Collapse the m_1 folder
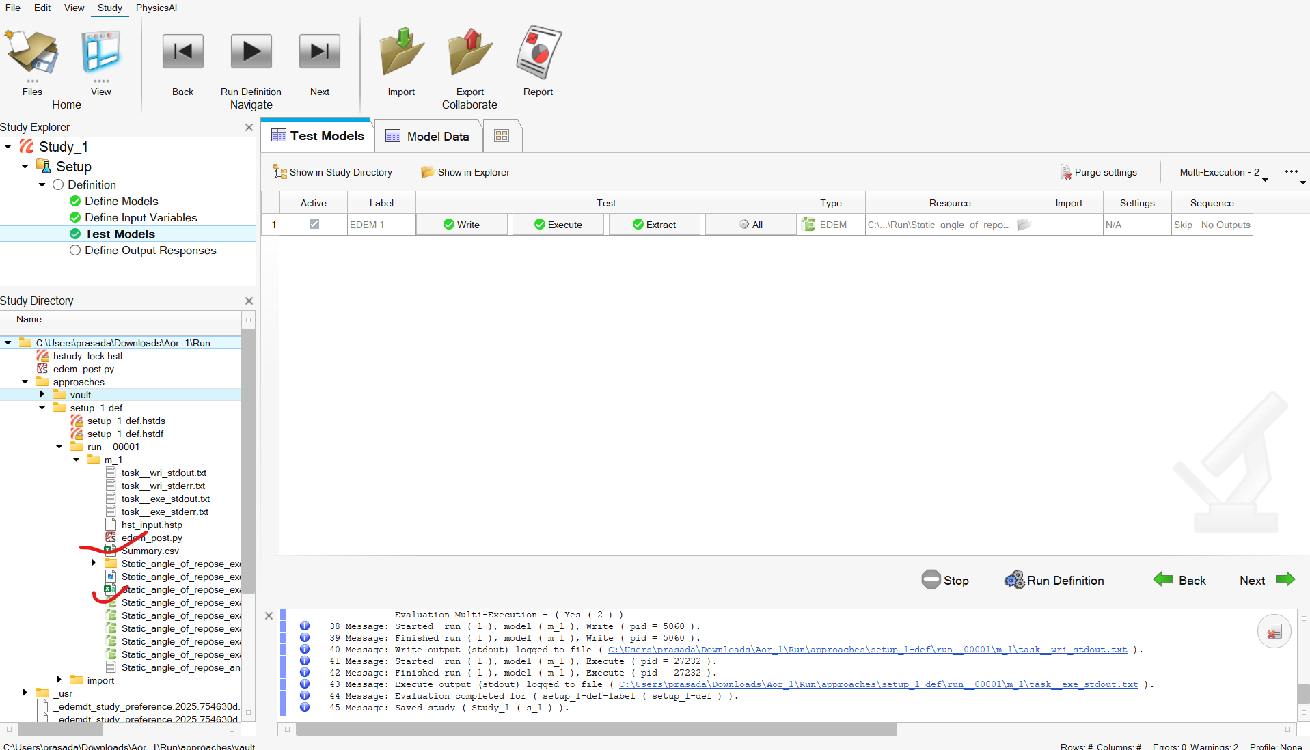Image resolution: width=1310 pixels, height=750 pixels. [76, 460]
